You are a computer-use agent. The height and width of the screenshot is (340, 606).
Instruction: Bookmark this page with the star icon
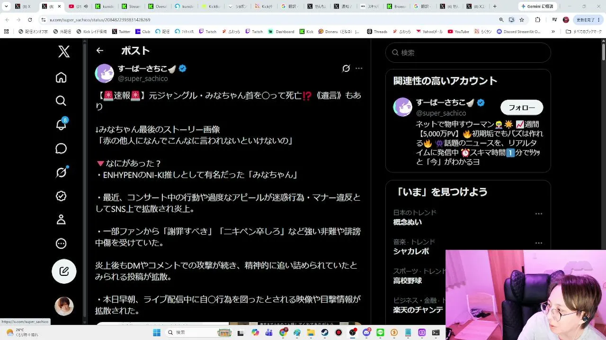click(x=522, y=20)
